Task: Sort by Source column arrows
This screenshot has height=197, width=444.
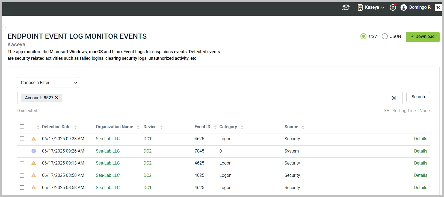Action: (x=303, y=127)
